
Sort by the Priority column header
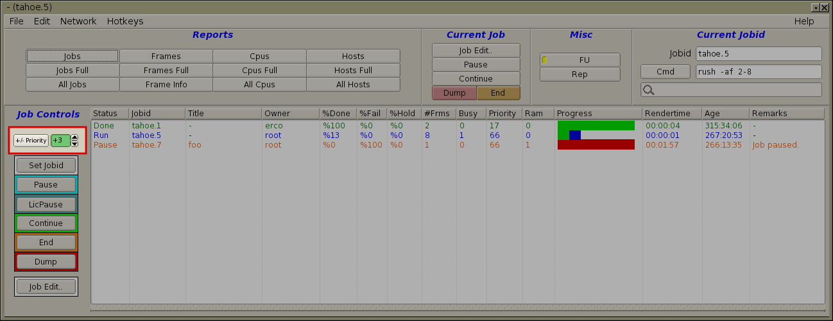coord(502,114)
